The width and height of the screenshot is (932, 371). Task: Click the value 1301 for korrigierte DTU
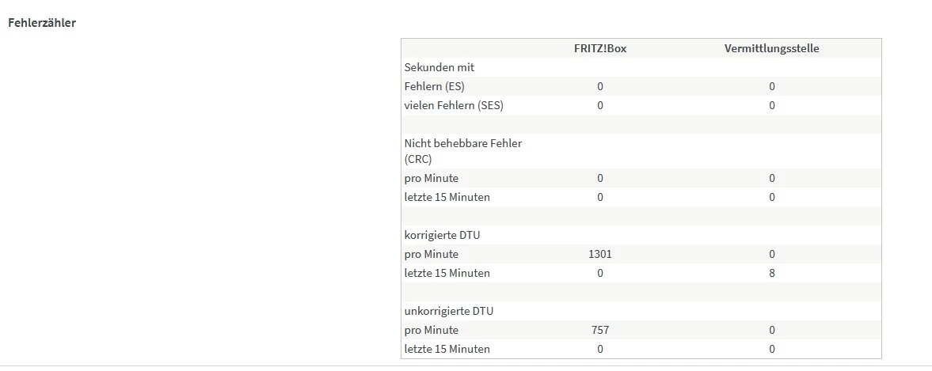[x=600, y=254]
